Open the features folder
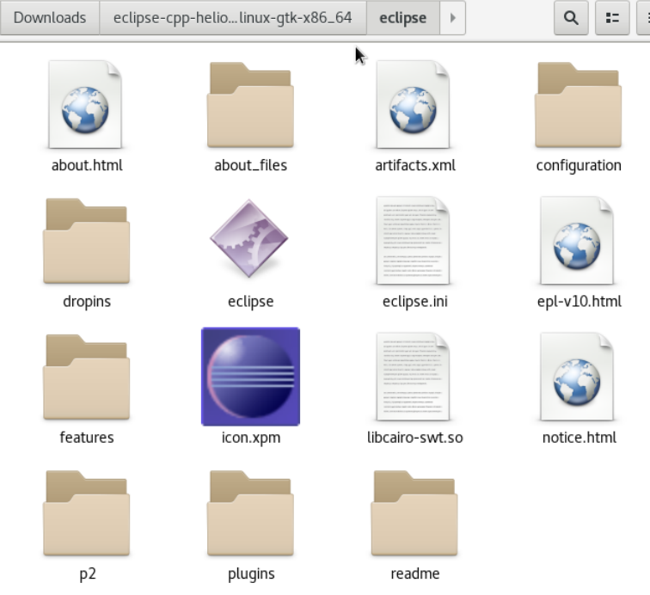650x595 pixels. coord(86,377)
